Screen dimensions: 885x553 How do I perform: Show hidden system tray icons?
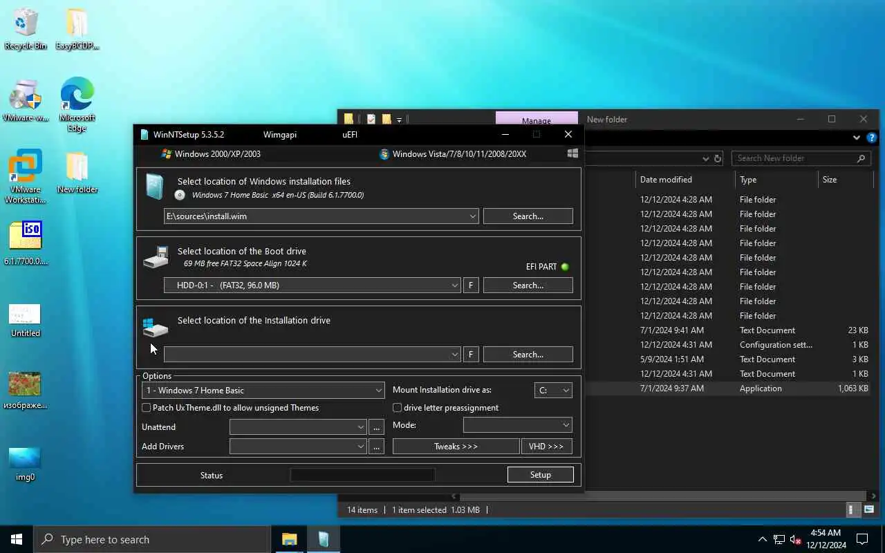(762, 539)
